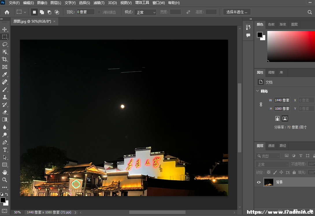Screen dimensions: 315x216
Task: Swap width and height values
Action: [188, 12]
